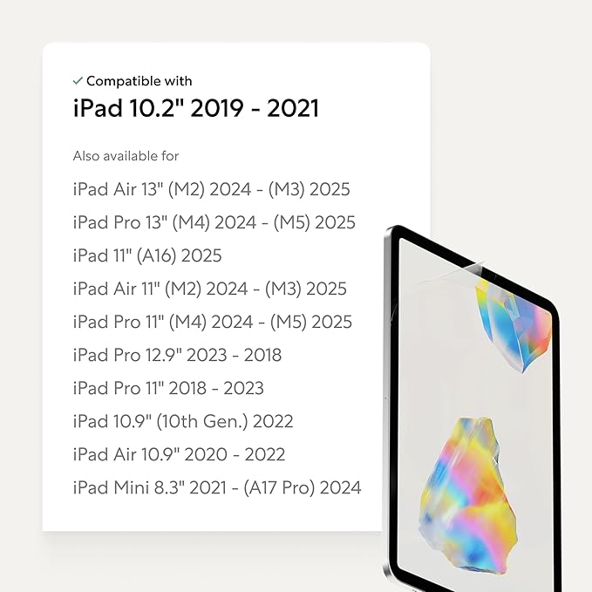Select iPad Pro 11" (M4) 2024 - (M5) 2025

(x=212, y=322)
